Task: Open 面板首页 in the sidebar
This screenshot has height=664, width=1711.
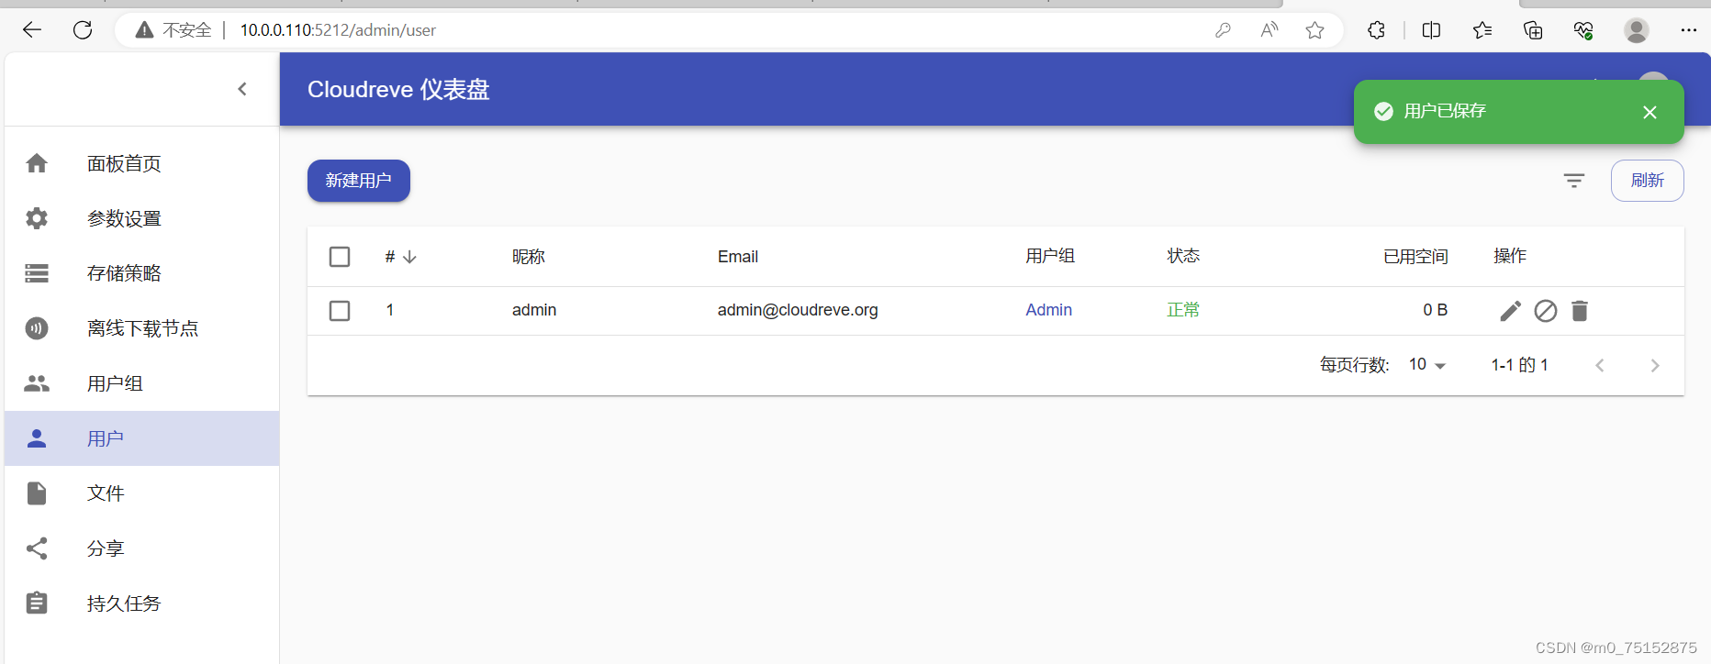Action: 141,163
